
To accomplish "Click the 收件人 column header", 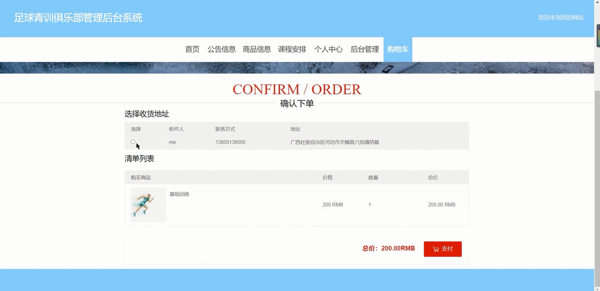I will 177,129.
